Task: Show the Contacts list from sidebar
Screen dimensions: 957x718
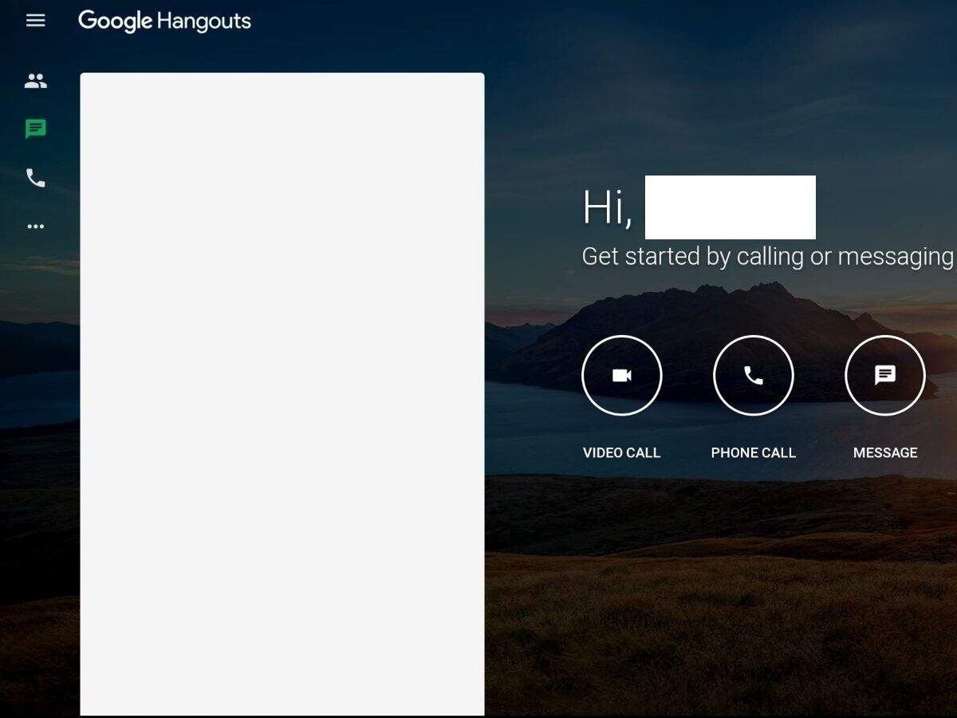Action: pos(36,81)
